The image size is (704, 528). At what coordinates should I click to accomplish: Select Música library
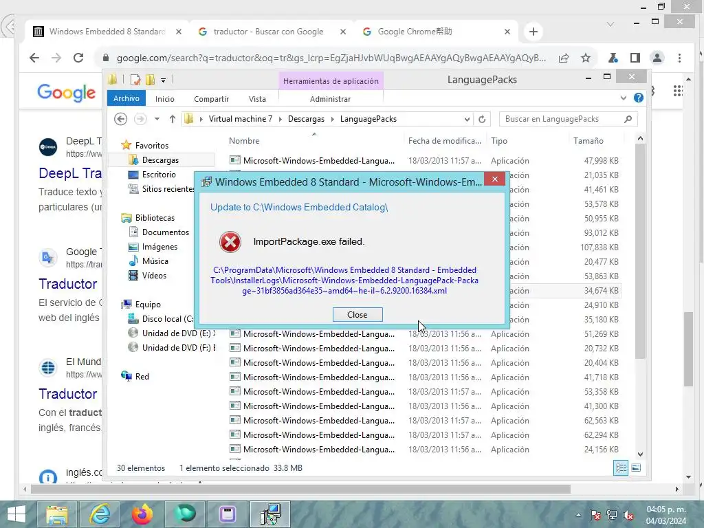coord(155,261)
